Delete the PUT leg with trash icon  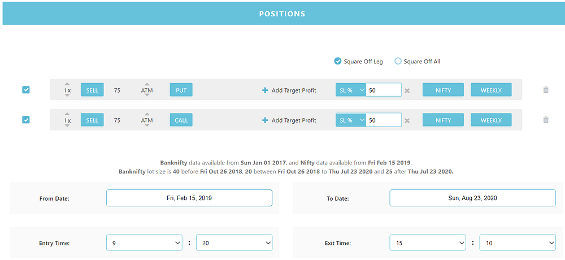coord(546,90)
